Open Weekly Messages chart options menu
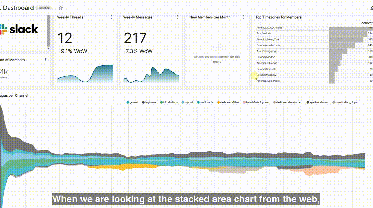The height and width of the screenshot is (208, 373). [177, 17]
